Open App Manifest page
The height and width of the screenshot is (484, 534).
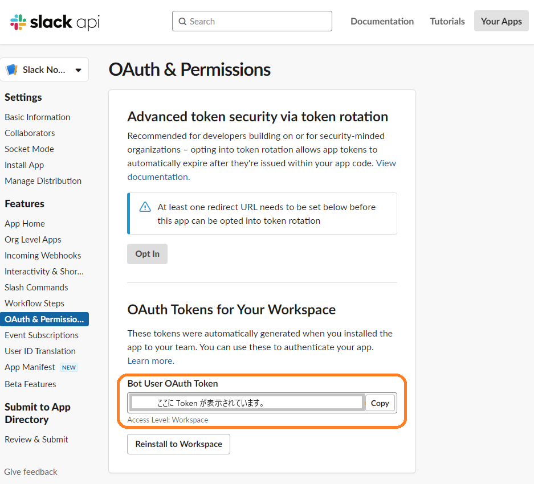point(30,367)
